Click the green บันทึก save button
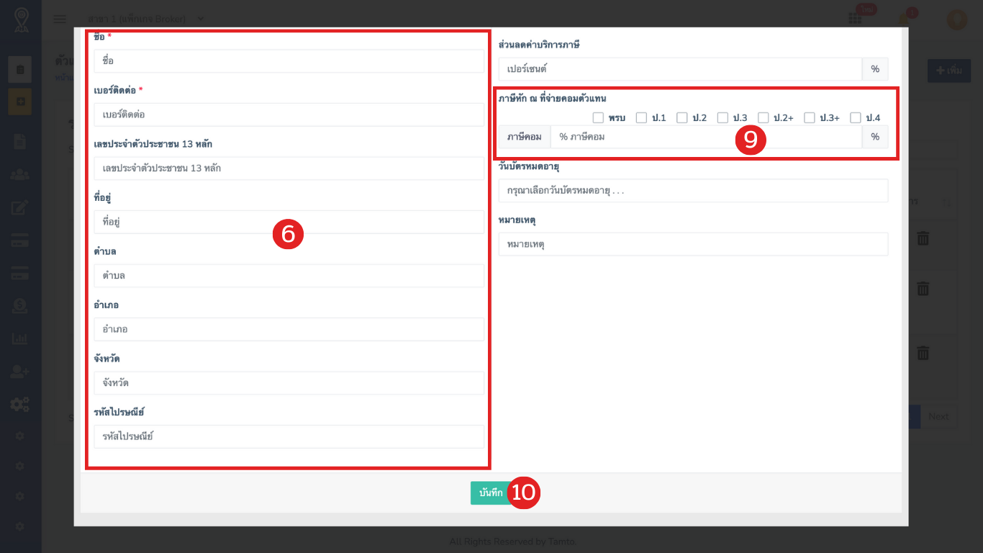This screenshot has width=983, height=553. (x=491, y=493)
